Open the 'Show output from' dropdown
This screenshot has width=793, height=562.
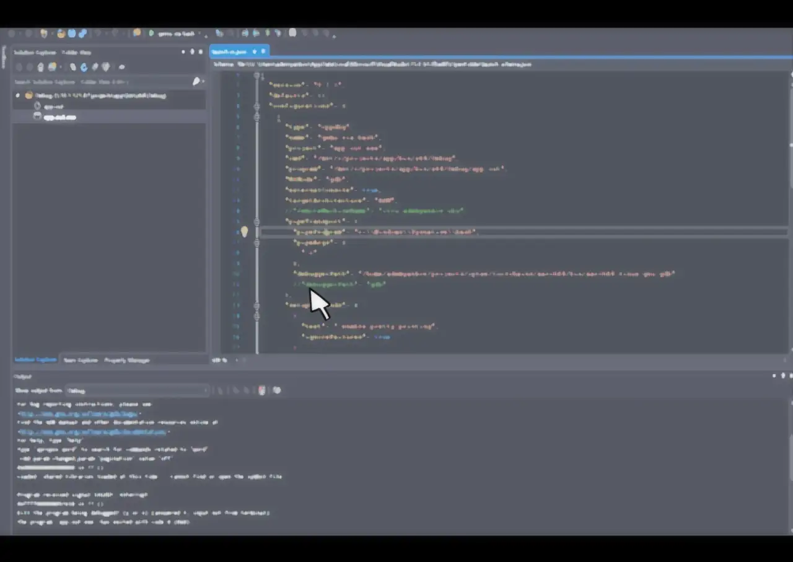138,390
